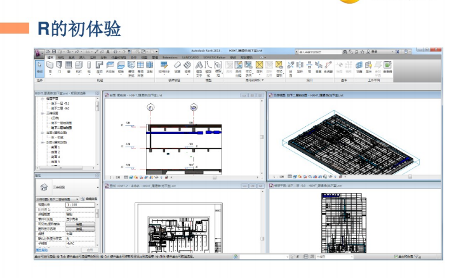Choose the Window tool icon

click(69, 66)
